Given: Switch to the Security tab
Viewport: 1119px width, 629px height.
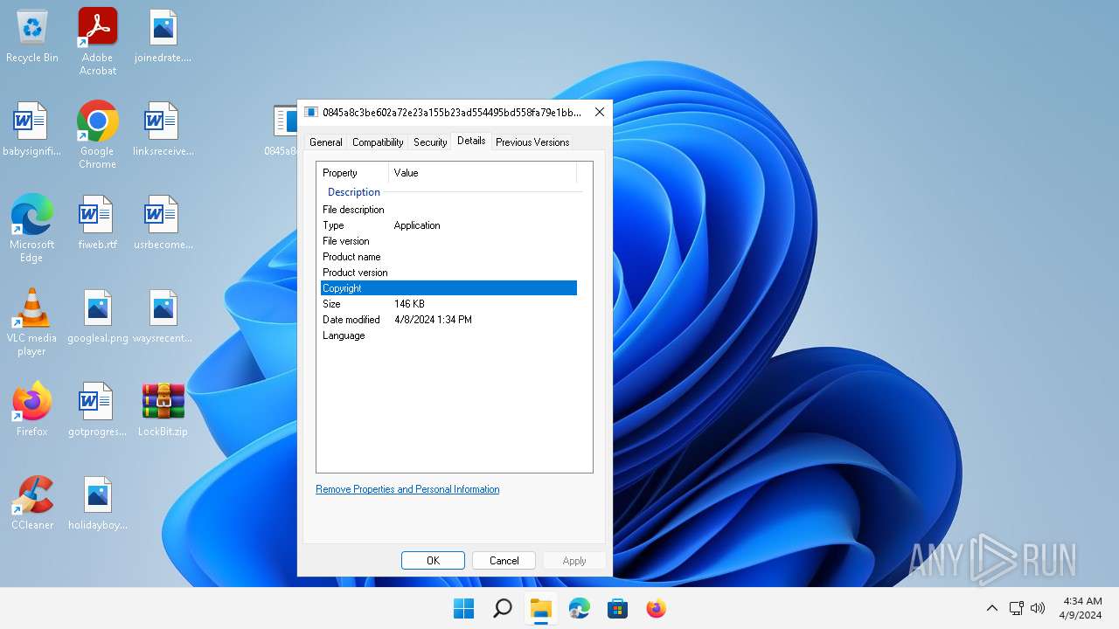Looking at the screenshot, I should pos(430,142).
